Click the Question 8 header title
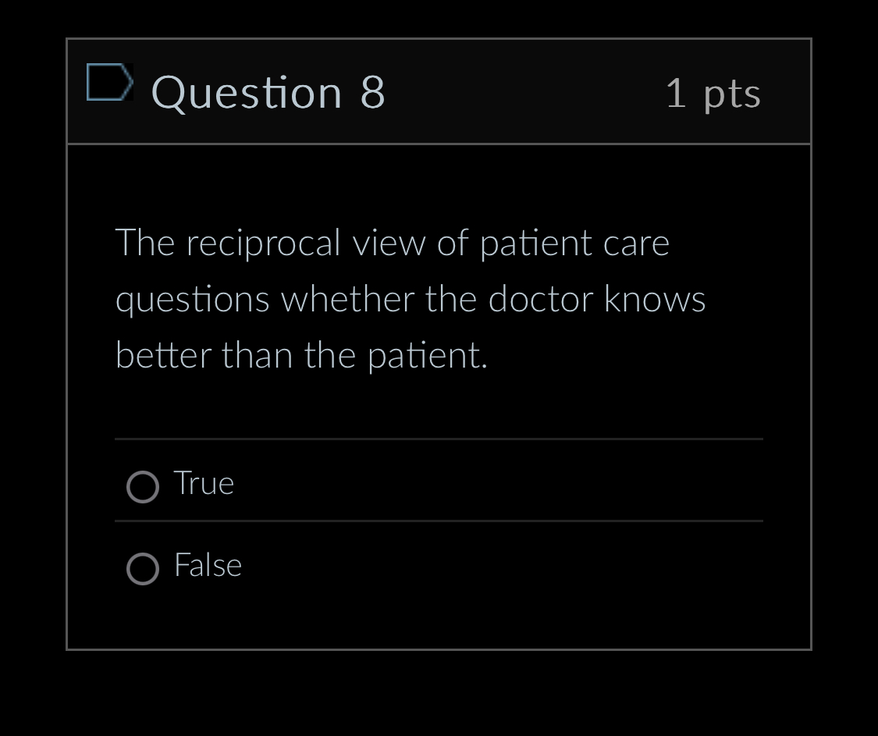 268,91
